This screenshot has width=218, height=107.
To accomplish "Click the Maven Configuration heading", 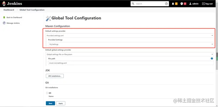I will (x=58, y=26).
